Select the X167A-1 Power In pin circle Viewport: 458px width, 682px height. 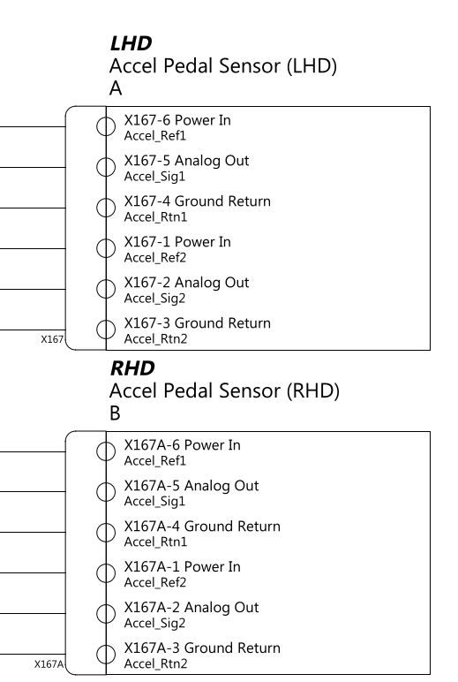106,572
